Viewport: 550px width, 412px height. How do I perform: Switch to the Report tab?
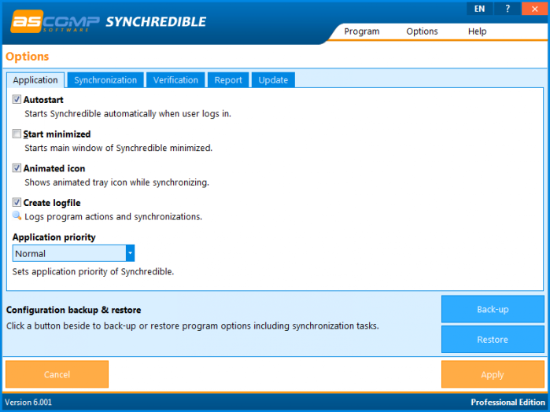[x=228, y=80]
